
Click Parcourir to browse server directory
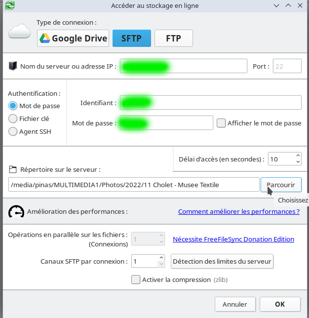[280, 185]
